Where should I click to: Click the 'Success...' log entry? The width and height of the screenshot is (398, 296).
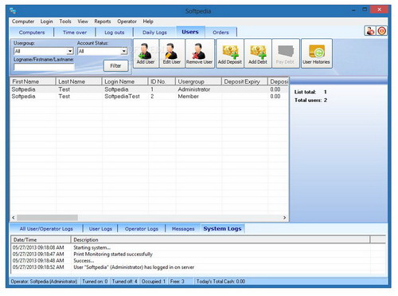[84, 261]
